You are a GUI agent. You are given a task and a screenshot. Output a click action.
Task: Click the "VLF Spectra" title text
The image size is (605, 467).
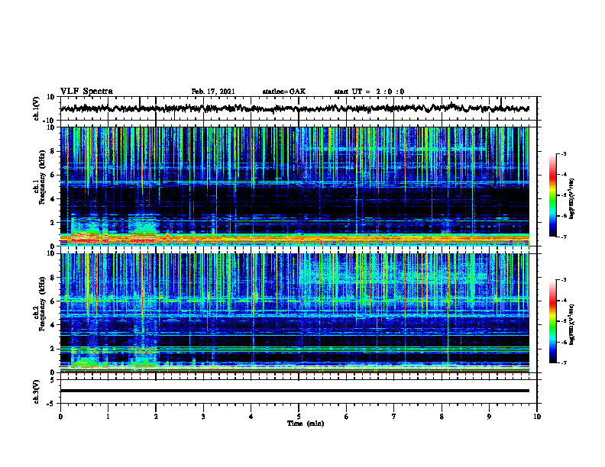pyautogui.click(x=86, y=92)
